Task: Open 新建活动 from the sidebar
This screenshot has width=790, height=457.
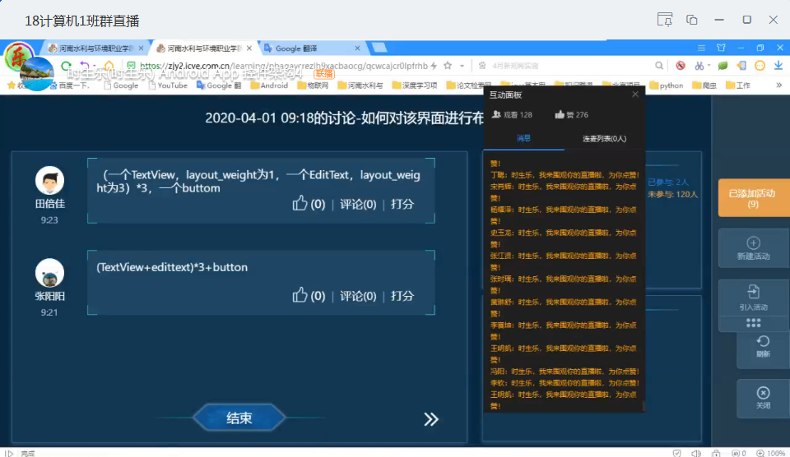Action: [x=753, y=247]
